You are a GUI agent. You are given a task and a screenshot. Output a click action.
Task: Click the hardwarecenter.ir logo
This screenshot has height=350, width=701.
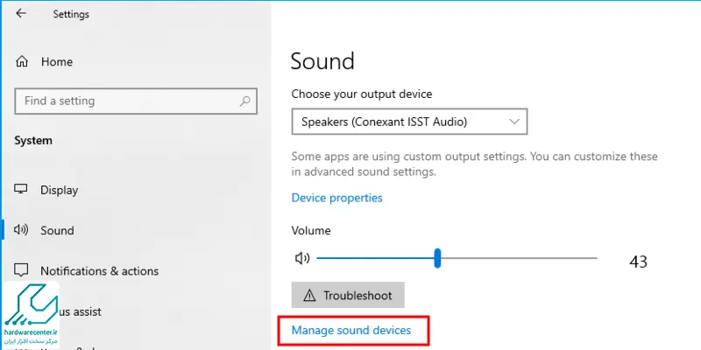31,314
